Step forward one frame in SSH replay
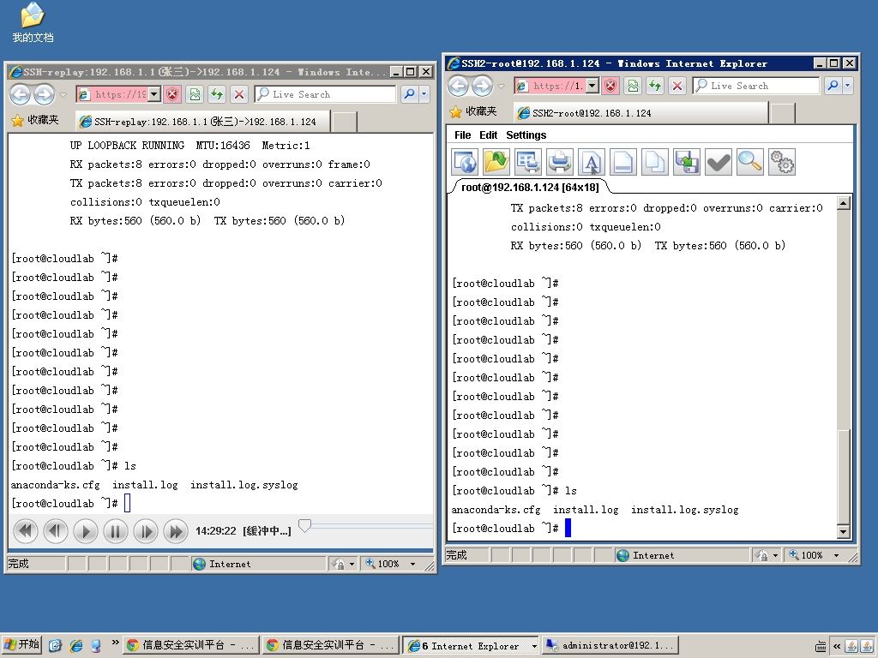 click(x=146, y=531)
